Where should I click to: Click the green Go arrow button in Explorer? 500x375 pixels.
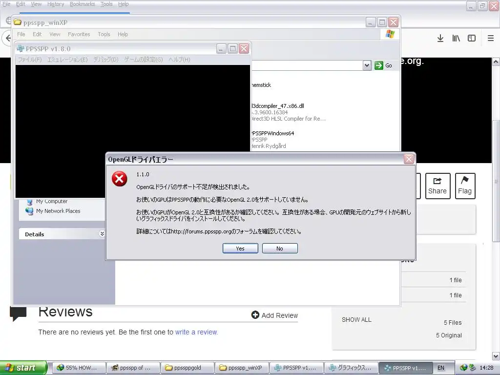378,65
